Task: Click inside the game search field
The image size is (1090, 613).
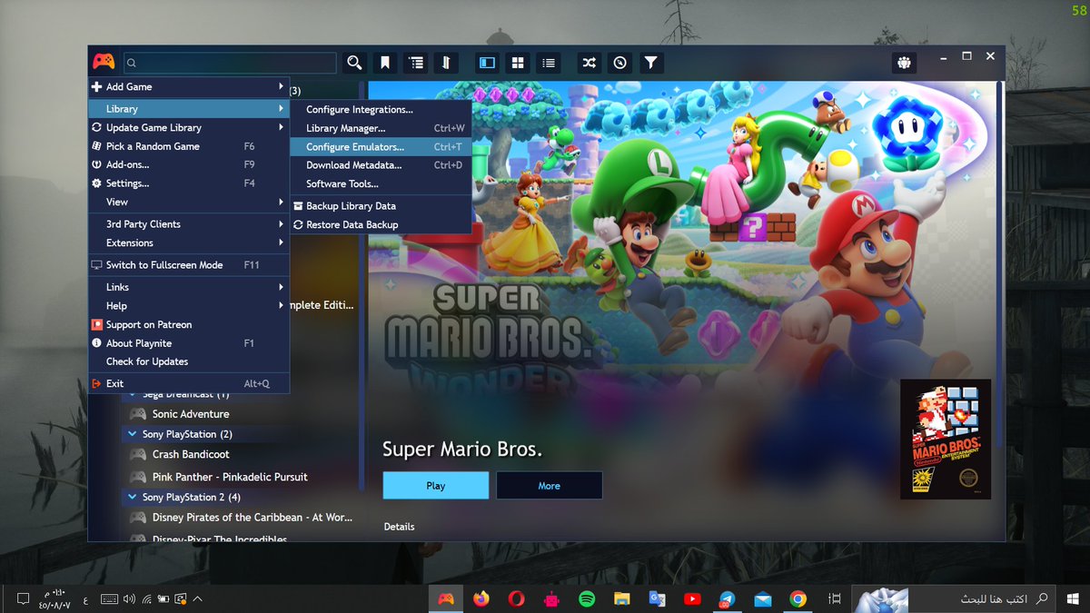Action: point(230,63)
